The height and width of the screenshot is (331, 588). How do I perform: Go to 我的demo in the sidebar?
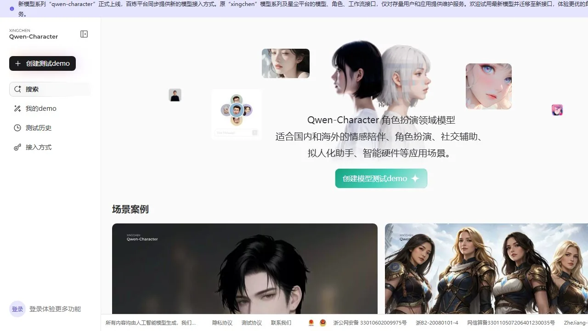(x=50, y=108)
